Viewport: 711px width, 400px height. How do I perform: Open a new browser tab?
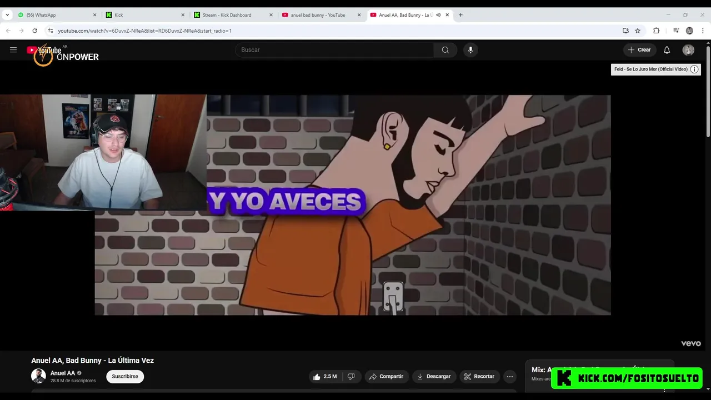(x=460, y=15)
